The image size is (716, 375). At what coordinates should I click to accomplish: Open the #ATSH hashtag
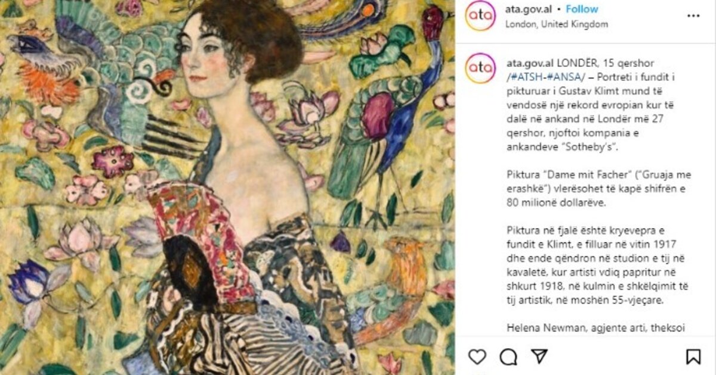pos(526,77)
